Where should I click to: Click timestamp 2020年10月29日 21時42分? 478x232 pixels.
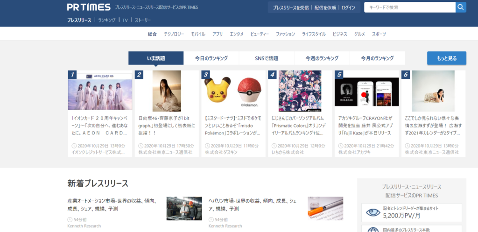click(x=366, y=146)
